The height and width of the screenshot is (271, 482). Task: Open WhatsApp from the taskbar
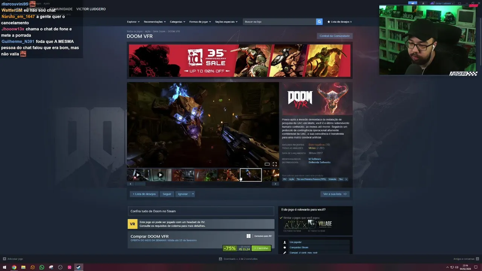[x=42, y=267]
